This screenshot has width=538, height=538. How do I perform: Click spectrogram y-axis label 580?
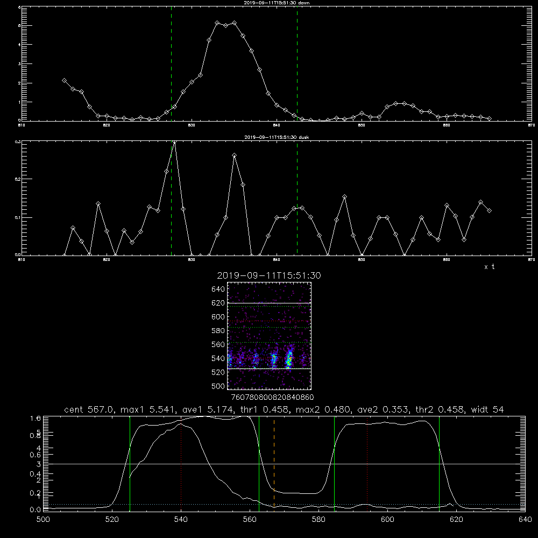tap(218, 331)
